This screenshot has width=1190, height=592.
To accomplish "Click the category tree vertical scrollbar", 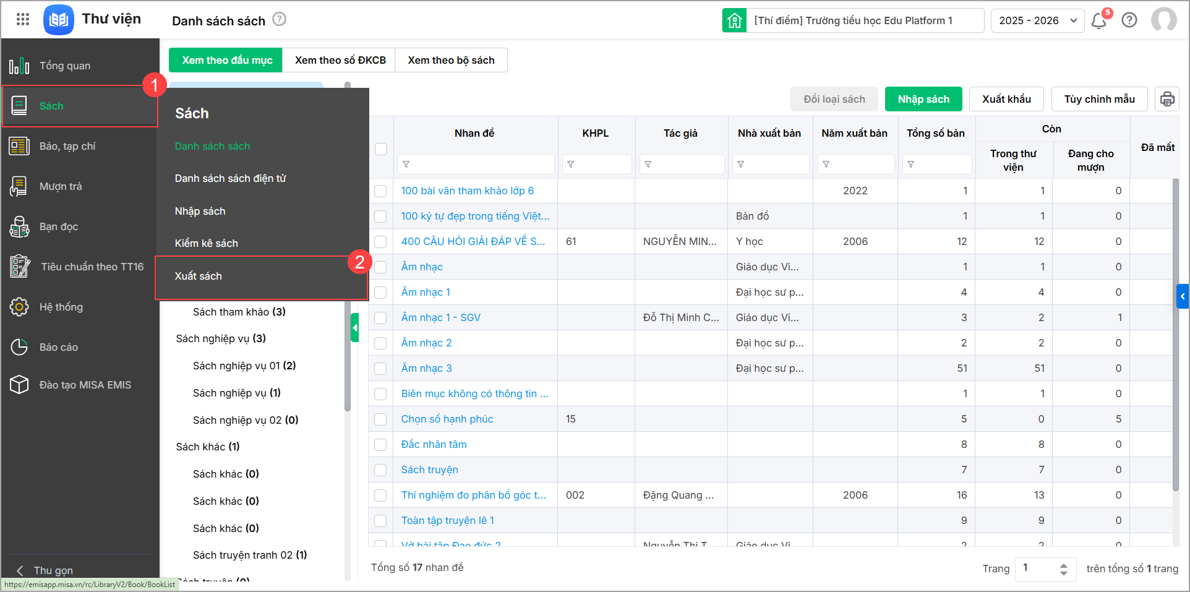I will tap(348, 247).
